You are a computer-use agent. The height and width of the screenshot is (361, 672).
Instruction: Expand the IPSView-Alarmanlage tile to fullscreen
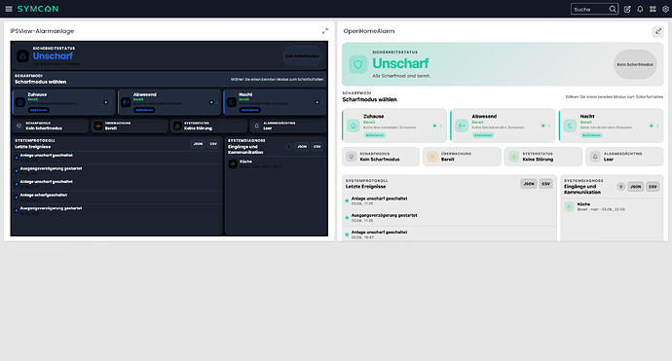(x=325, y=31)
